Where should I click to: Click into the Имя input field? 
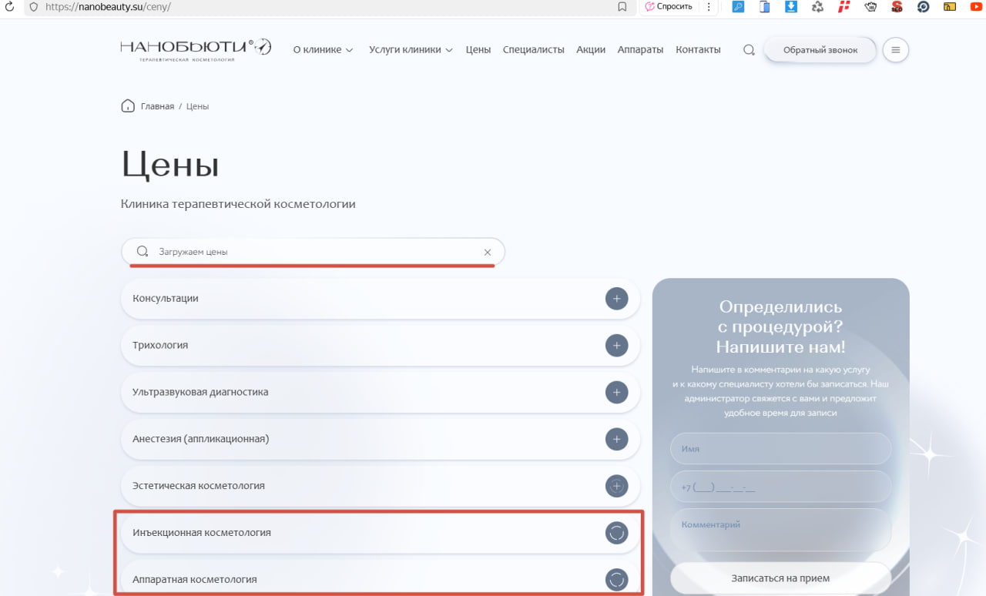[780, 449]
